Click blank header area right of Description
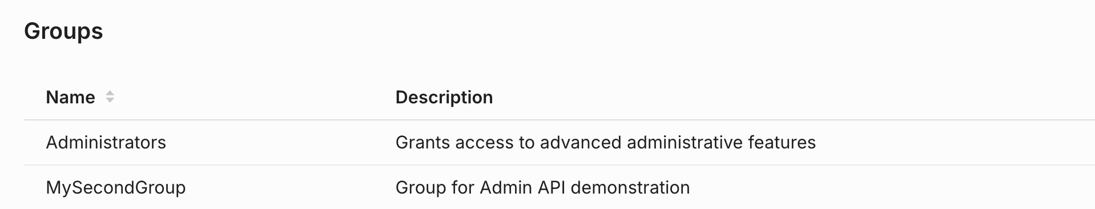The height and width of the screenshot is (209, 1095). coord(794,97)
